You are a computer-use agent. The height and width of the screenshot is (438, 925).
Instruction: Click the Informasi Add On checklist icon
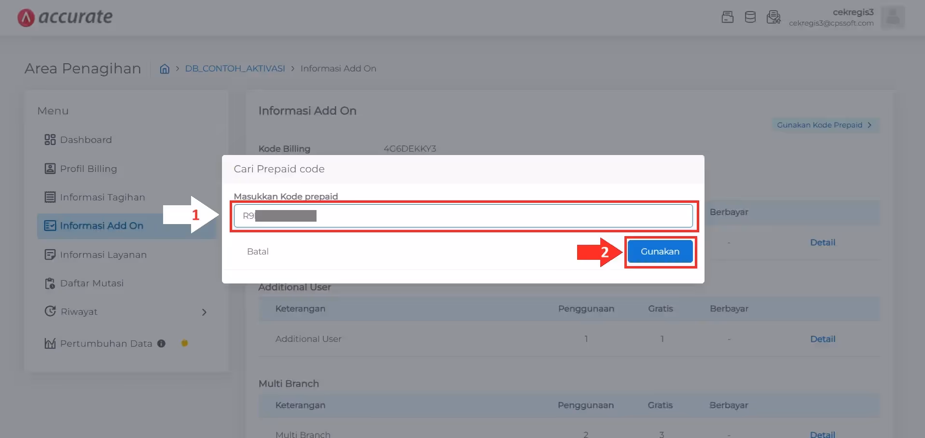pos(50,226)
